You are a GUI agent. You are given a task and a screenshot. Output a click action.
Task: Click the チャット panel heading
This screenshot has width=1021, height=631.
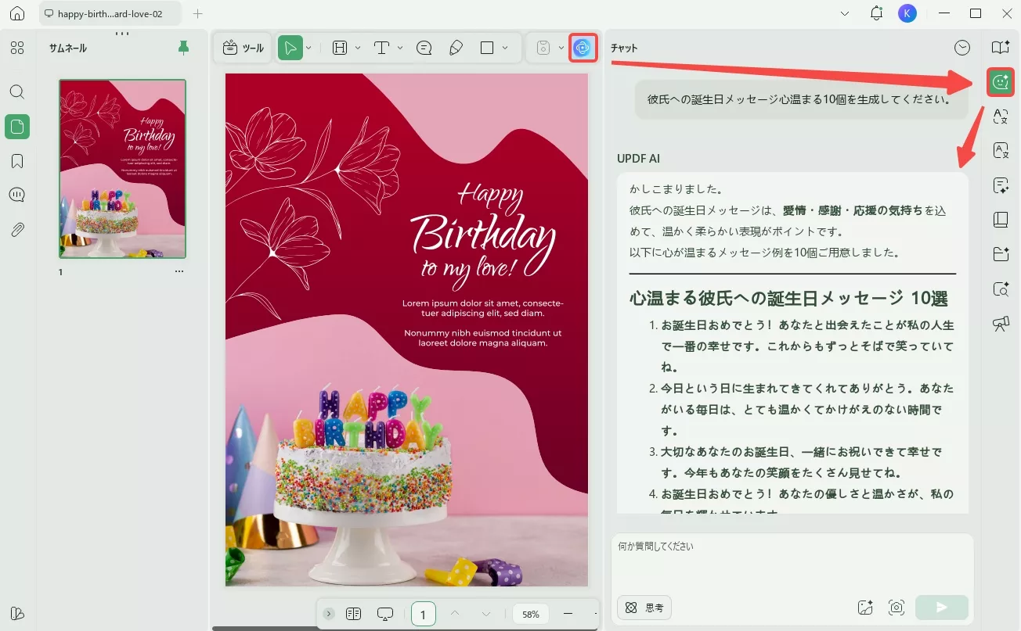tap(624, 48)
